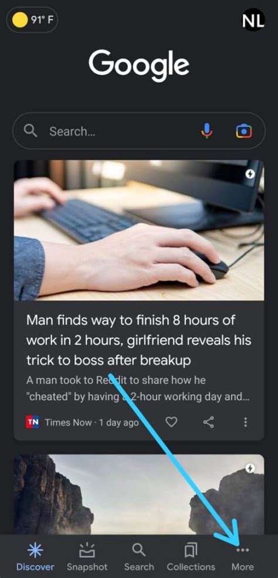Share the Times Now article
Screen dimensions: 278x578
pyautogui.click(x=209, y=421)
